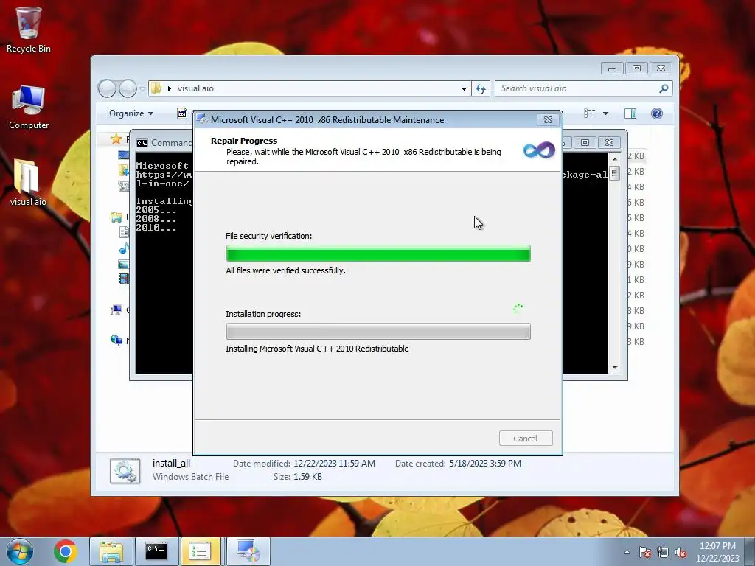
Task: Refresh the visual aio folder
Action: [x=481, y=88]
